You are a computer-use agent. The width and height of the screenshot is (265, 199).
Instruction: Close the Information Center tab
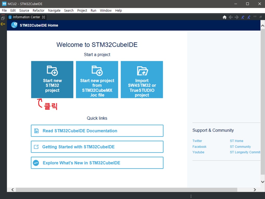coord(43,17)
